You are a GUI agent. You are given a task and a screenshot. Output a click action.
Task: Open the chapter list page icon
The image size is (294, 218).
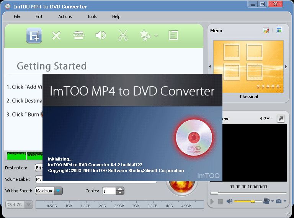pyautogui.click(x=173, y=35)
